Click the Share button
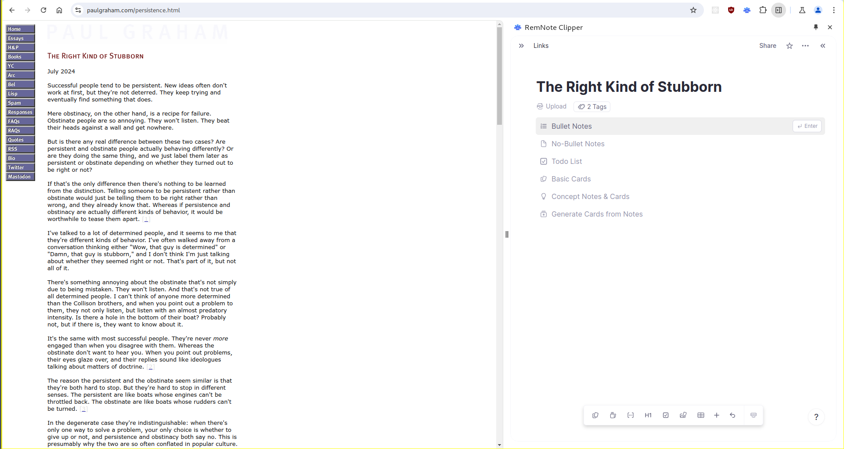 767,46
